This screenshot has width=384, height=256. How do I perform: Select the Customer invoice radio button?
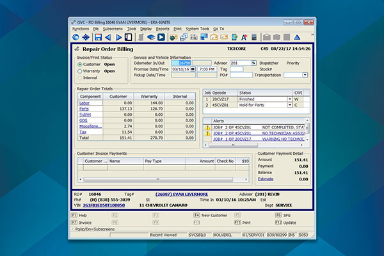pos(79,64)
